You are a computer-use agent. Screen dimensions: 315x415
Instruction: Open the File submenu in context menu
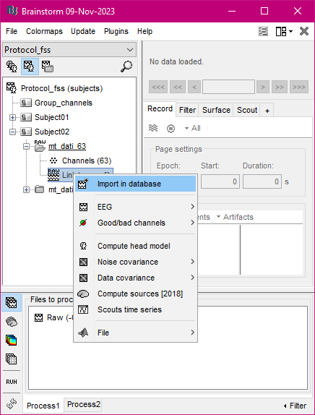135,333
